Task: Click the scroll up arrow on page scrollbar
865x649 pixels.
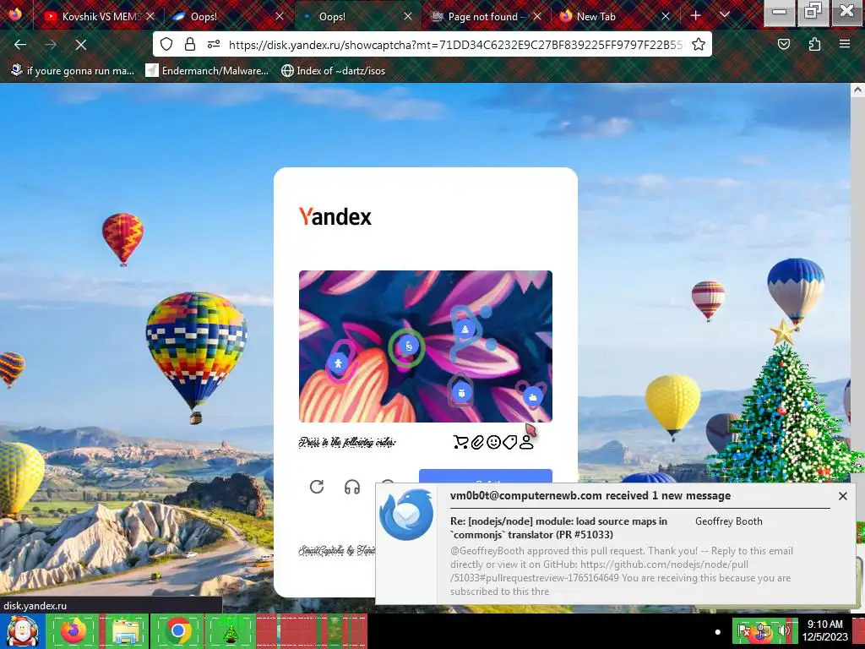Action: tap(857, 90)
